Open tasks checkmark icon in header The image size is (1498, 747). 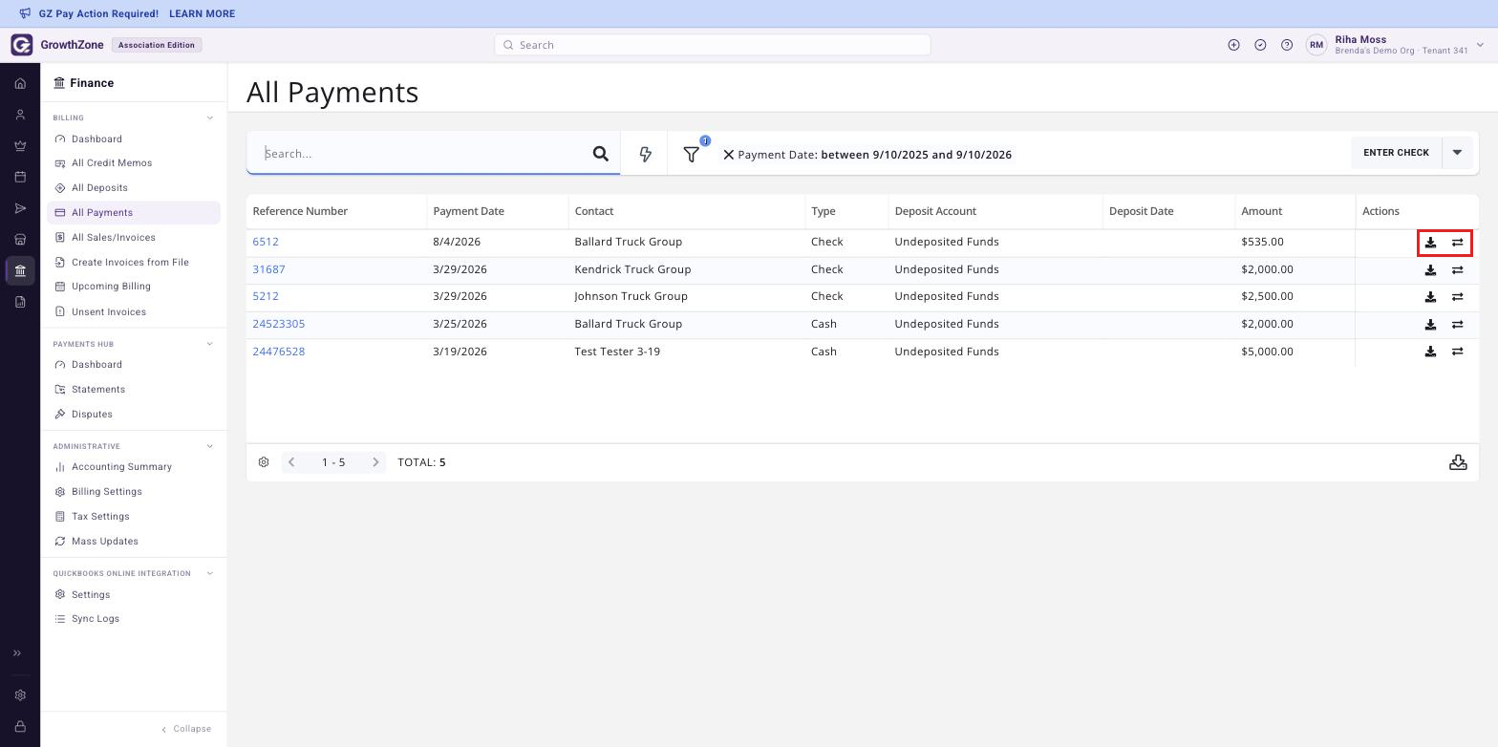[x=1260, y=45]
